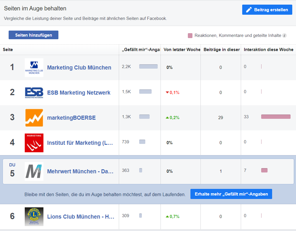Click the 1,3K likes value
This screenshot has width=296, height=231.
(126, 117)
